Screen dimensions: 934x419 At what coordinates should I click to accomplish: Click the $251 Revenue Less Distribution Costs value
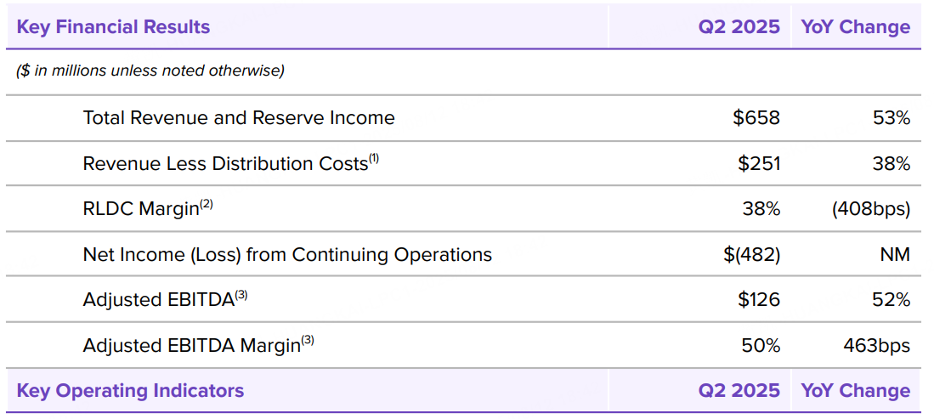pyautogui.click(x=758, y=163)
